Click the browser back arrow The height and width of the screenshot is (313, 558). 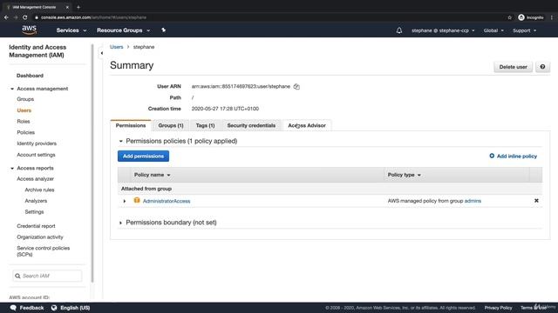point(6,17)
